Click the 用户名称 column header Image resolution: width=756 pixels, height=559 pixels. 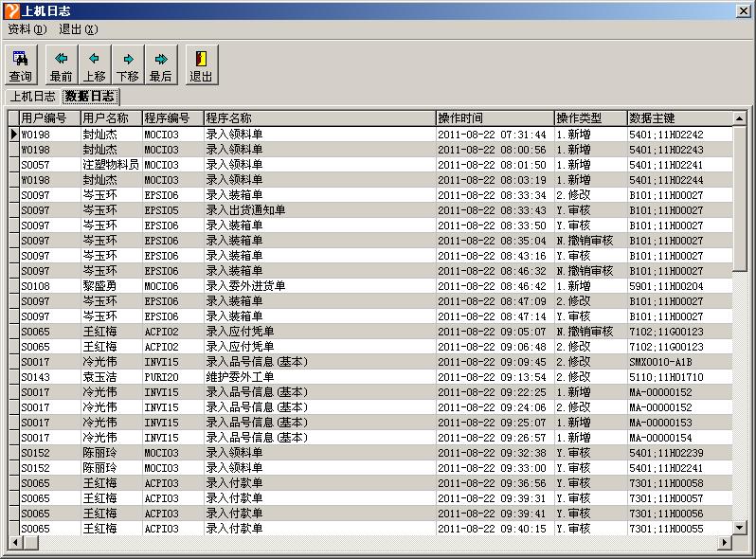pyautogui.click(x=112, y=118)
